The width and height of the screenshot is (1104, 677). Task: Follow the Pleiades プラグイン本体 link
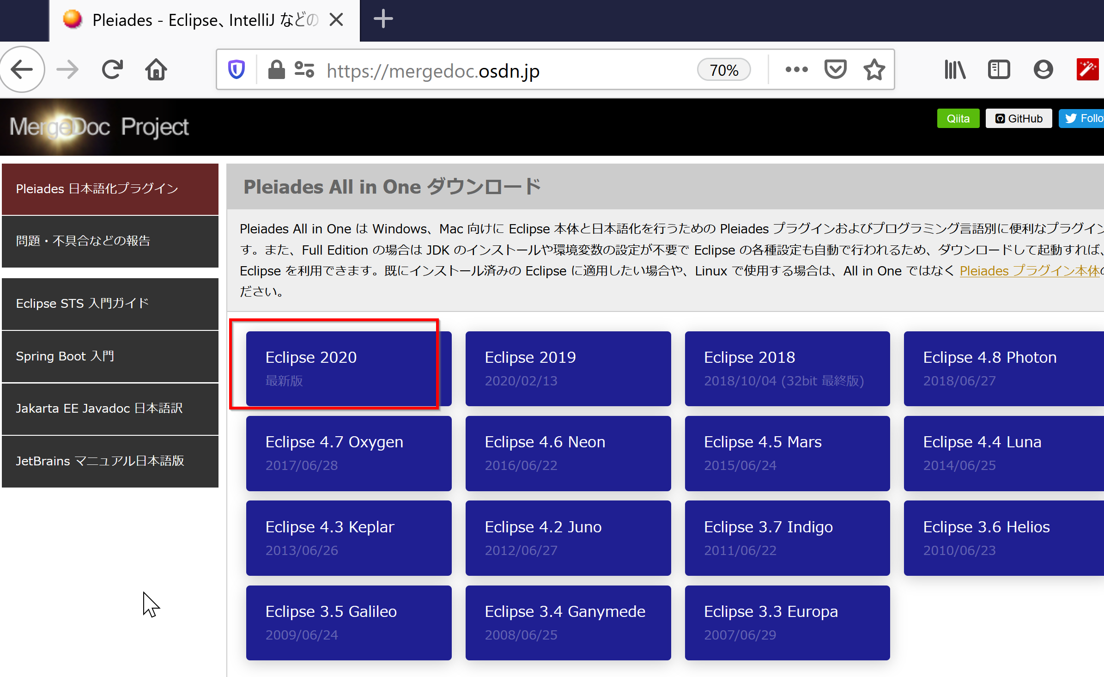coord(1030,271)
